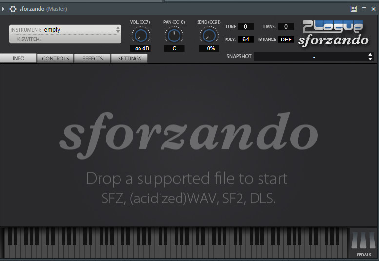
Task: Open the INSTRUMENT dropdown showing empty
Action: tap(65, 30)
